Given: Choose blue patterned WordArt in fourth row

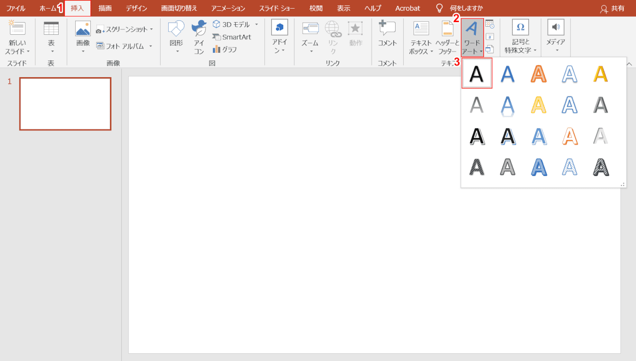Looking at the screenshot, I should (x=539, y=167).
